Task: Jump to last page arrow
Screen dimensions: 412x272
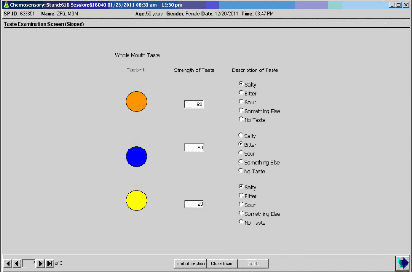Action: [x=49, y=263]
